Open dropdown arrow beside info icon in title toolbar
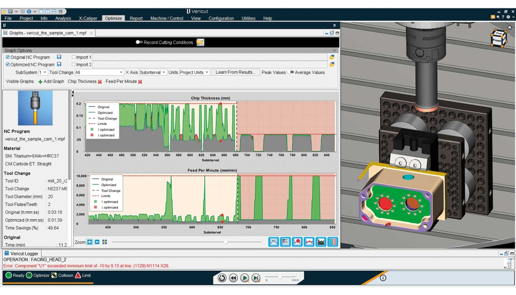The width and height of the screenshot is (516, 295). click(34, 11)
